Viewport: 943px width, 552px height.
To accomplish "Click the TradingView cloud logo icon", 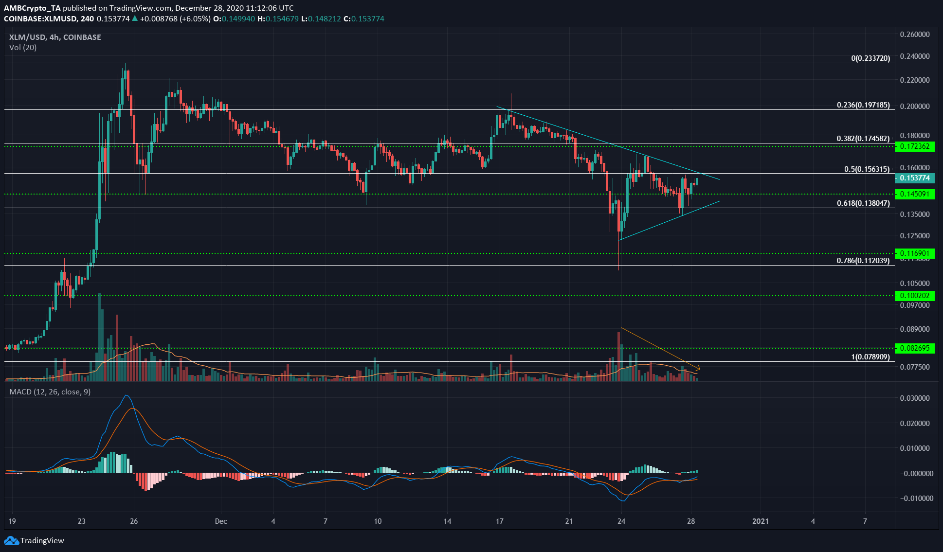I will pyautogui.click(x=11, y=540).
